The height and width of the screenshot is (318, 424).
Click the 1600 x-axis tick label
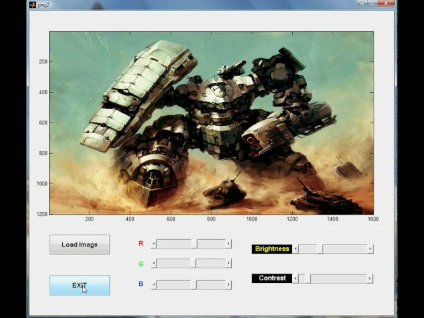pos(373,219)
